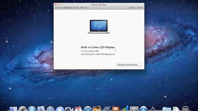The width and height of the screenshot is (198, 111).
Task: Open the Calendar icon in dock
Action: coord(78,109)
